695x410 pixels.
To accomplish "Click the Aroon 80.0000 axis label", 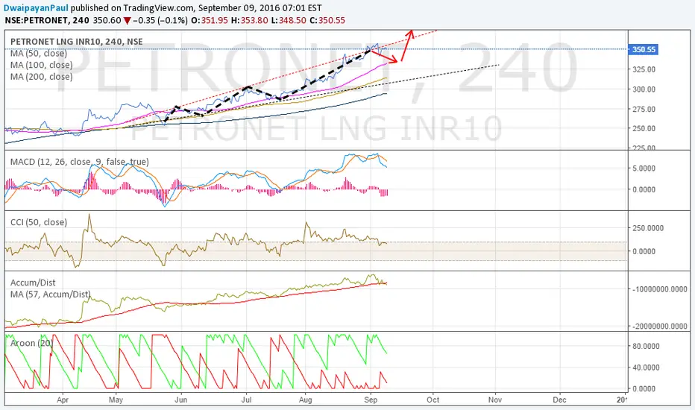I will click(x=646, y=346).
